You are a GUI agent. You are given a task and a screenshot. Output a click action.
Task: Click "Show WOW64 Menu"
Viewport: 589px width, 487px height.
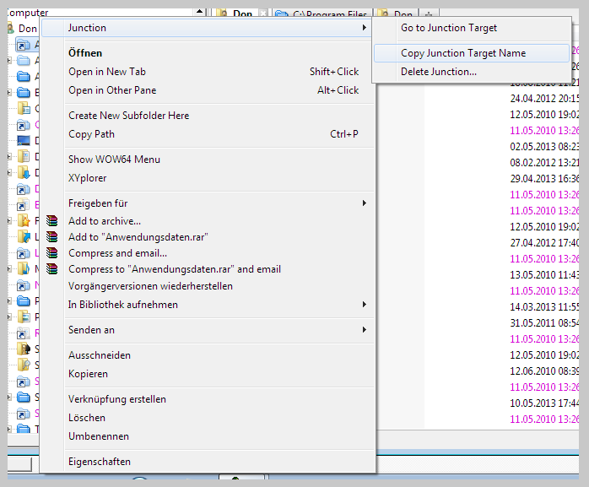tap(114, 160)
